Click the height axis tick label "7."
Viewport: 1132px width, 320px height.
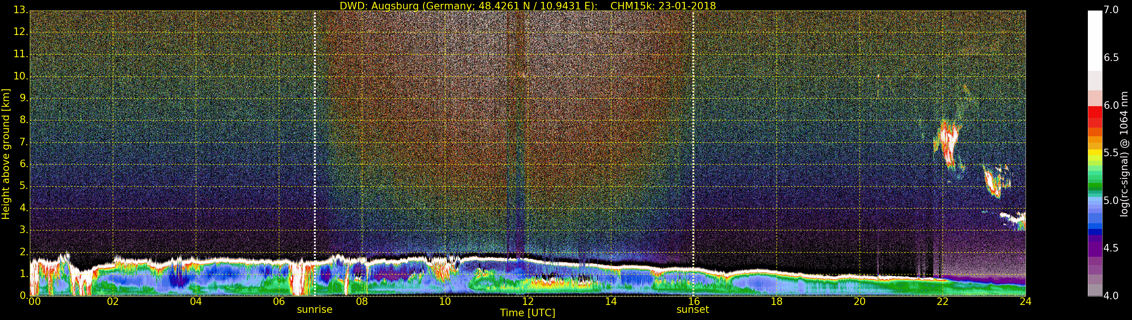(24, 142)
